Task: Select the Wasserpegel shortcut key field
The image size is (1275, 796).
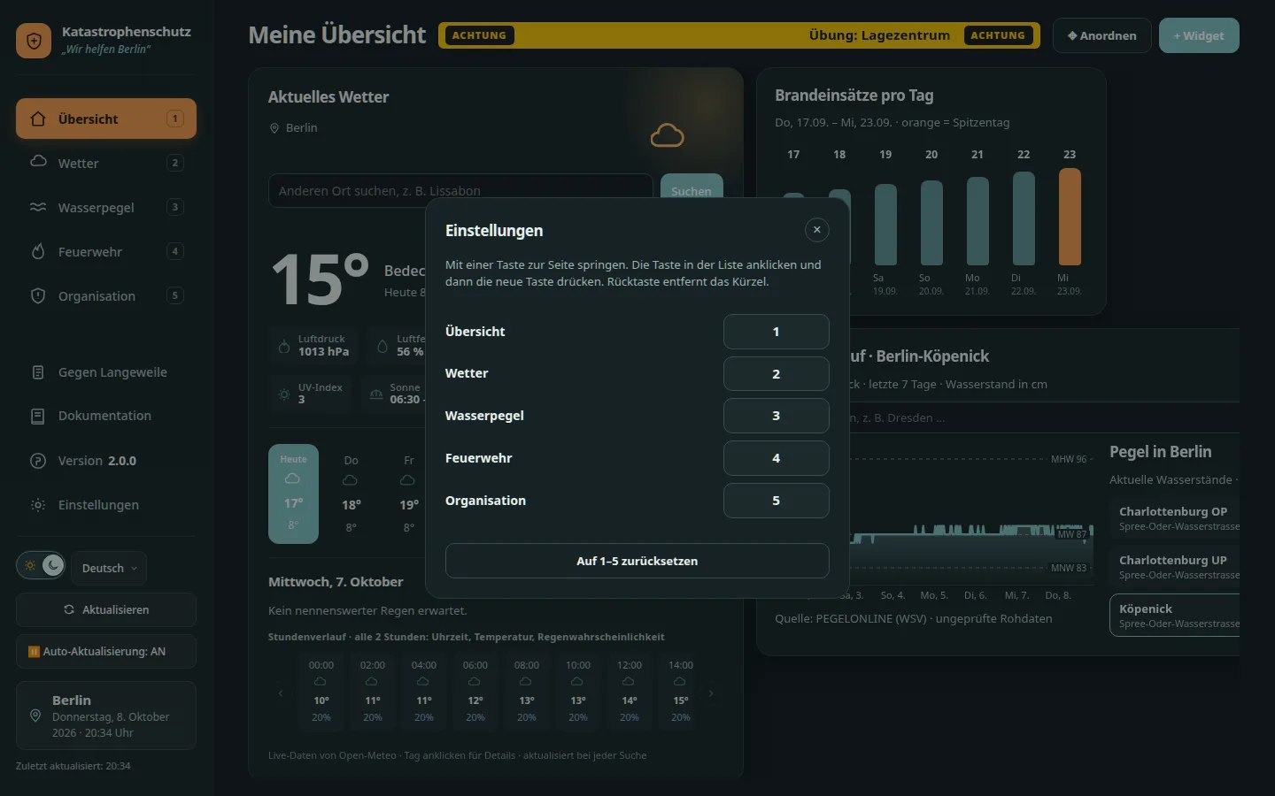Action: 777,416
